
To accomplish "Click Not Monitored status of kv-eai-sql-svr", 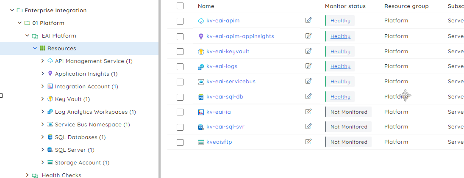I will click(x=349, y=127).
